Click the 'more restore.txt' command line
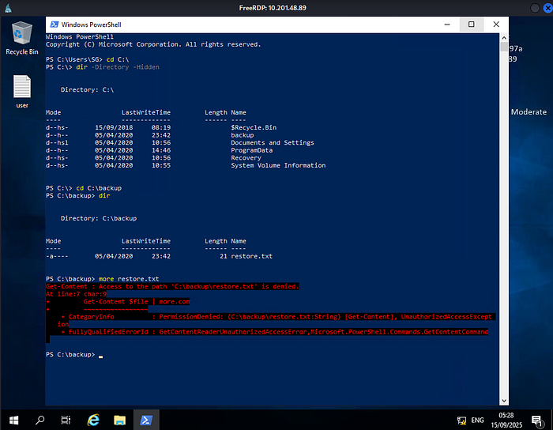This screenshot has height=430, width=553. 129,279
